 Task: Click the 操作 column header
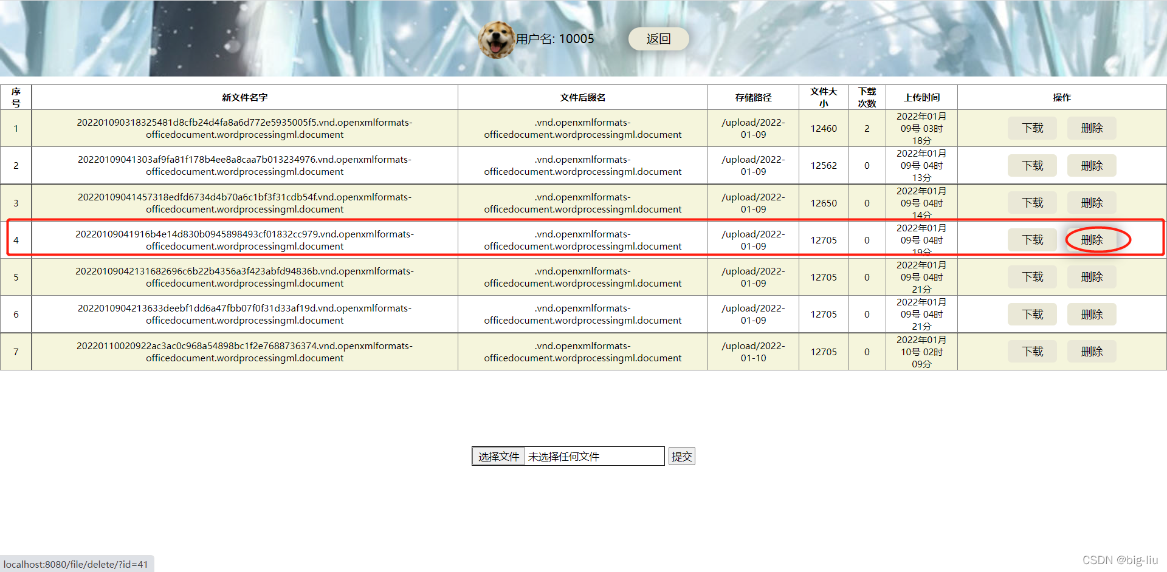point(1062,97)
